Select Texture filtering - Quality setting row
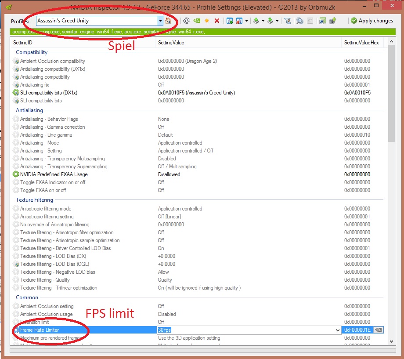Screen dimensions: 404x359 click(198, 280)
